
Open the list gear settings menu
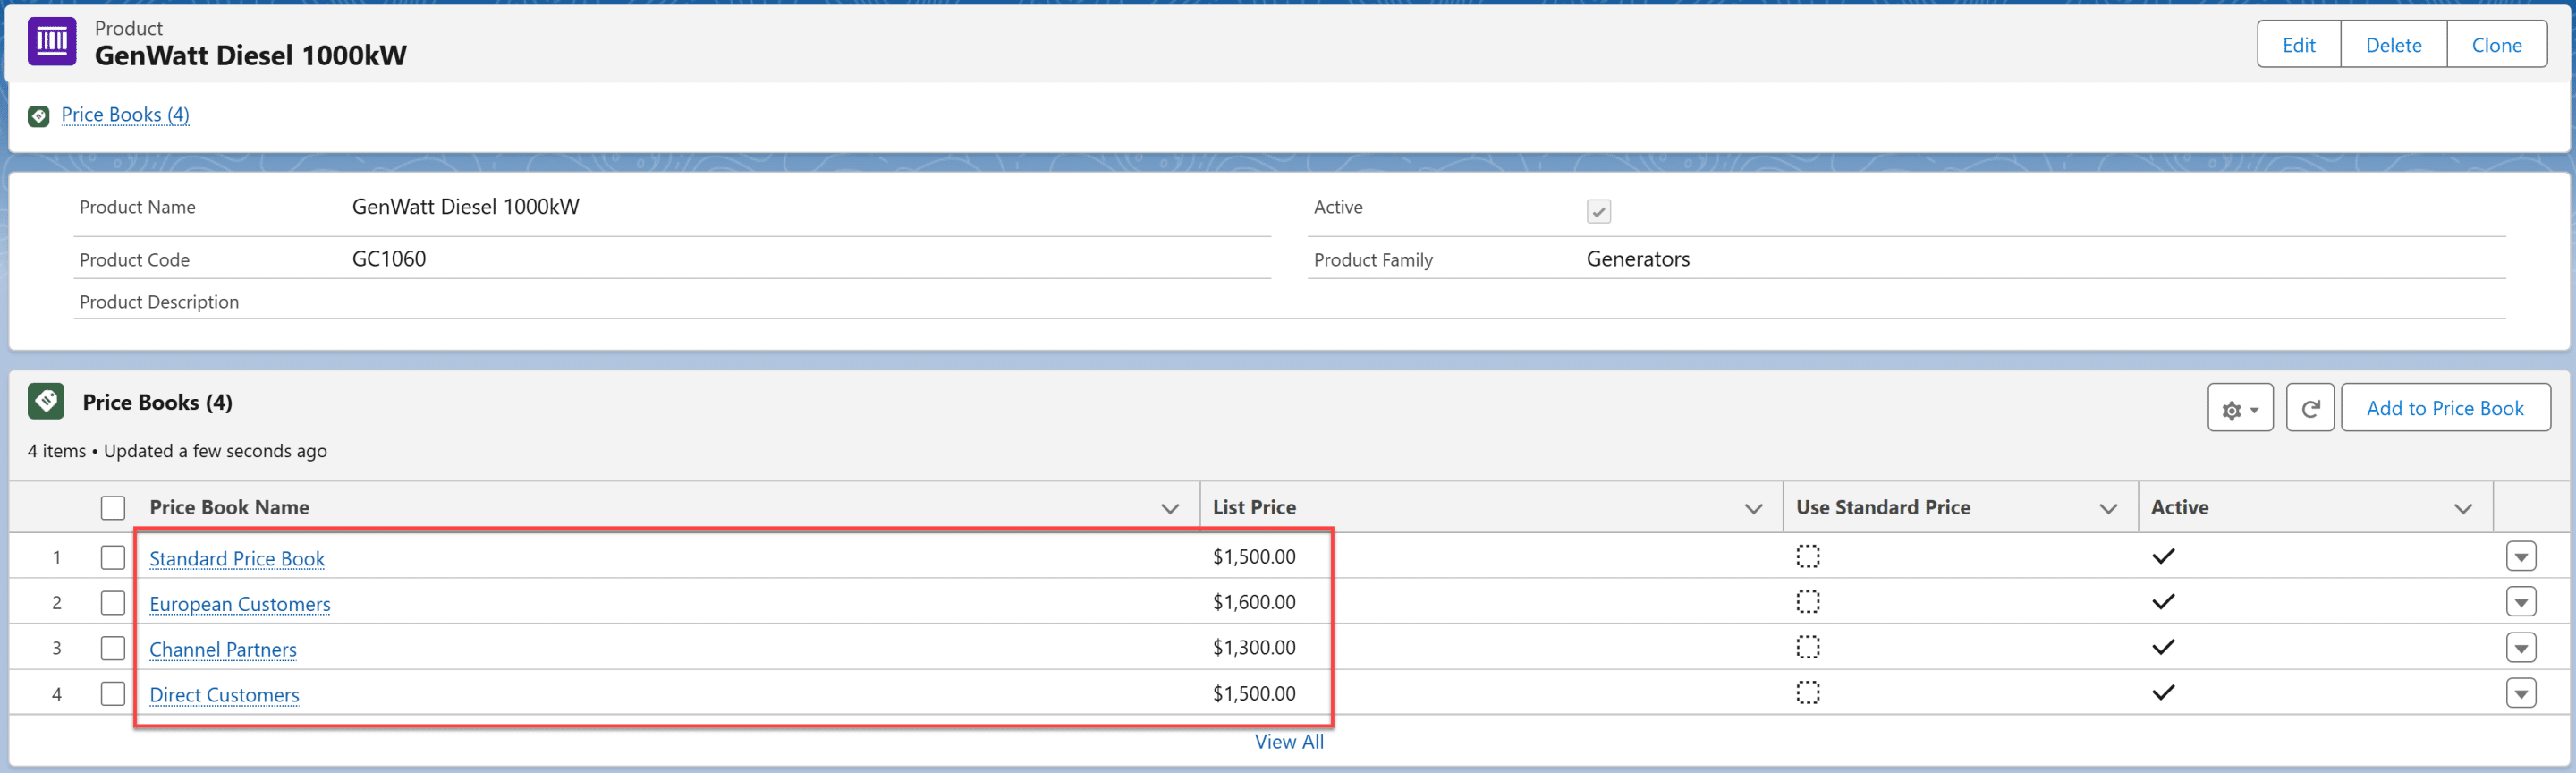pos(2239,408)
